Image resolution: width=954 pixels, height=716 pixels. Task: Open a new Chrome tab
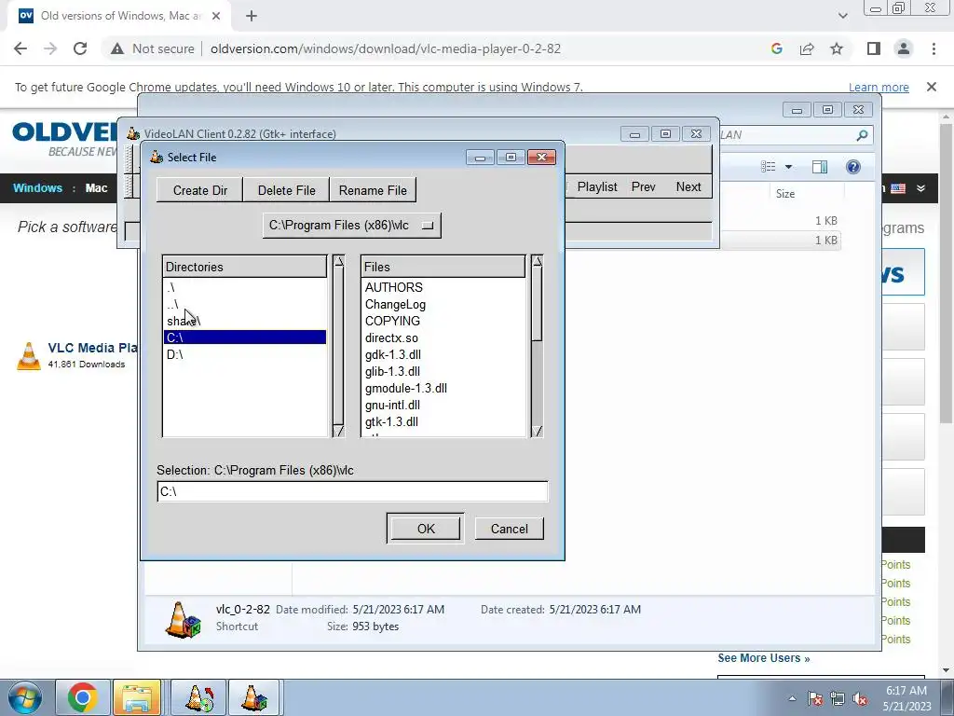[252, 16]
